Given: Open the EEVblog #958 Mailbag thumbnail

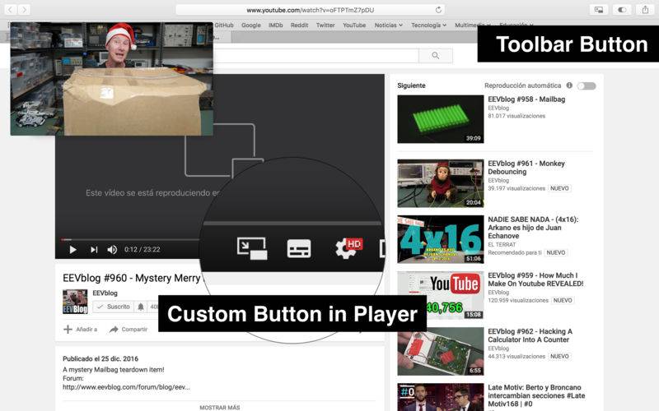Looking at the screenshot, I should pos(440,119).
